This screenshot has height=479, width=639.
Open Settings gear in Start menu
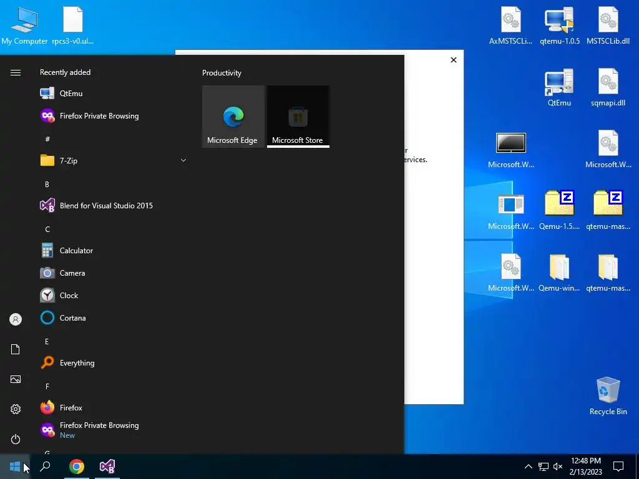[16, 409]
